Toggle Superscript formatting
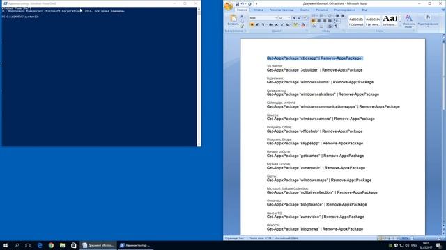This screenshot has height=250, width=446. [x=282, y=25]
